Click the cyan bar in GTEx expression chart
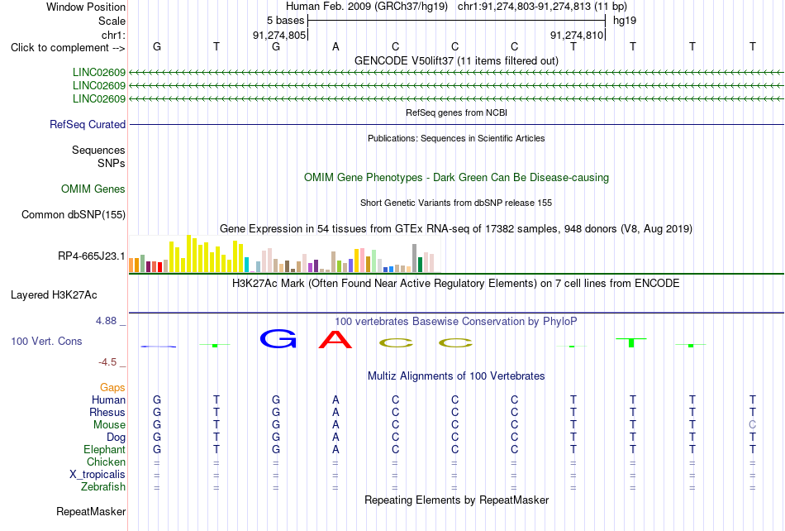 (x=246, y=265)
